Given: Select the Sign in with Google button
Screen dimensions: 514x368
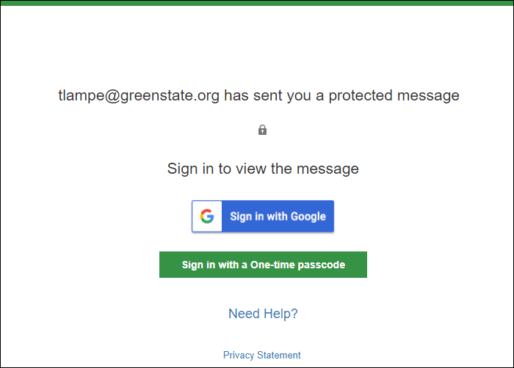Looking at the screenshot, I should click(263, 216).
